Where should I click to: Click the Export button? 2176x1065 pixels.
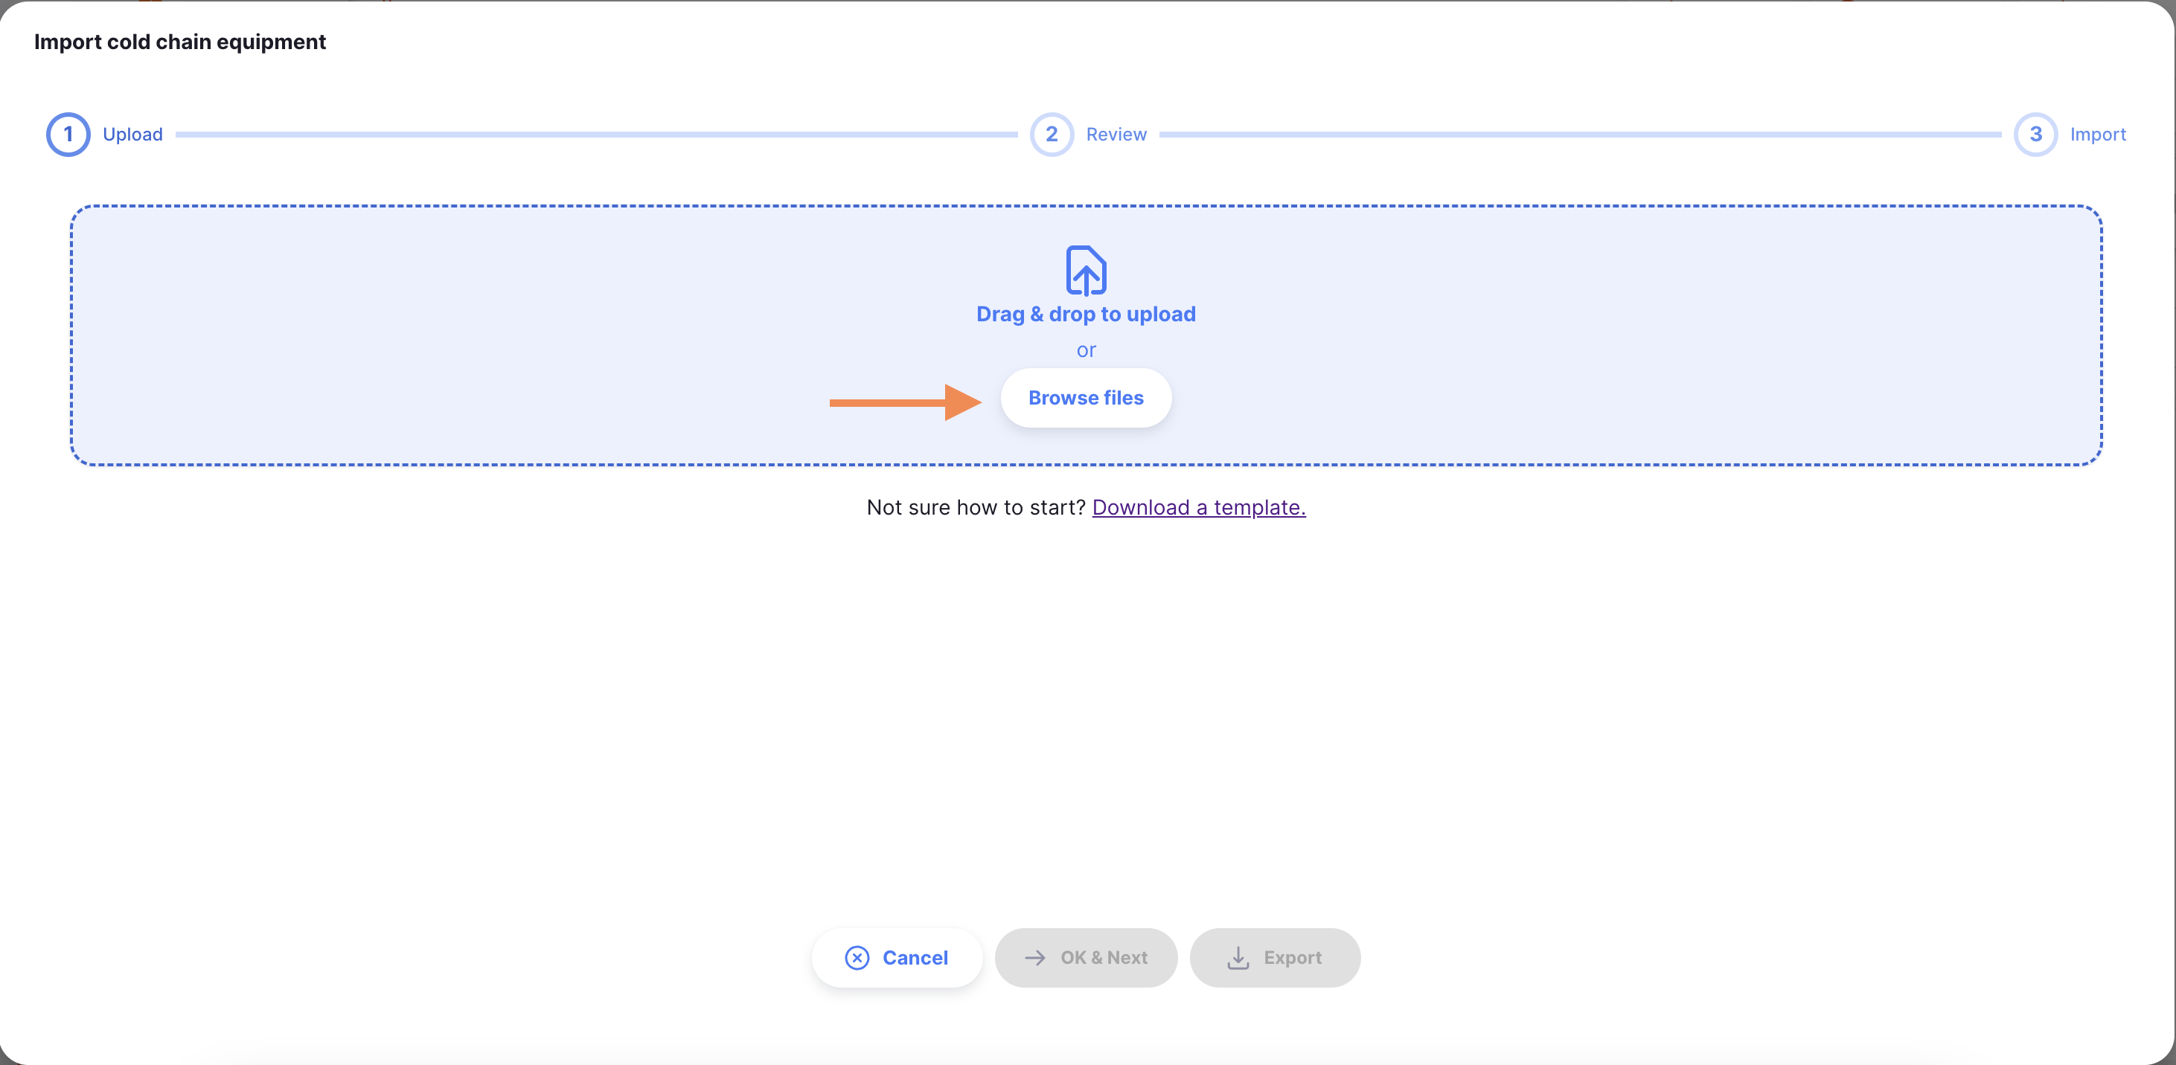coord(1275,958)
